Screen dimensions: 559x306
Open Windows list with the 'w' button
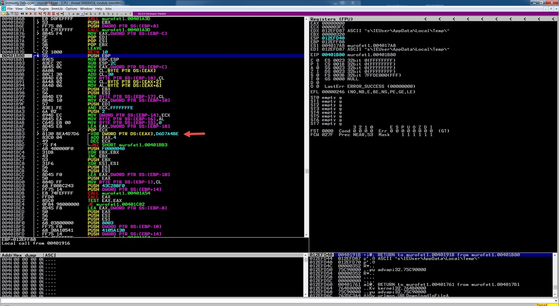tap(86, 14)
